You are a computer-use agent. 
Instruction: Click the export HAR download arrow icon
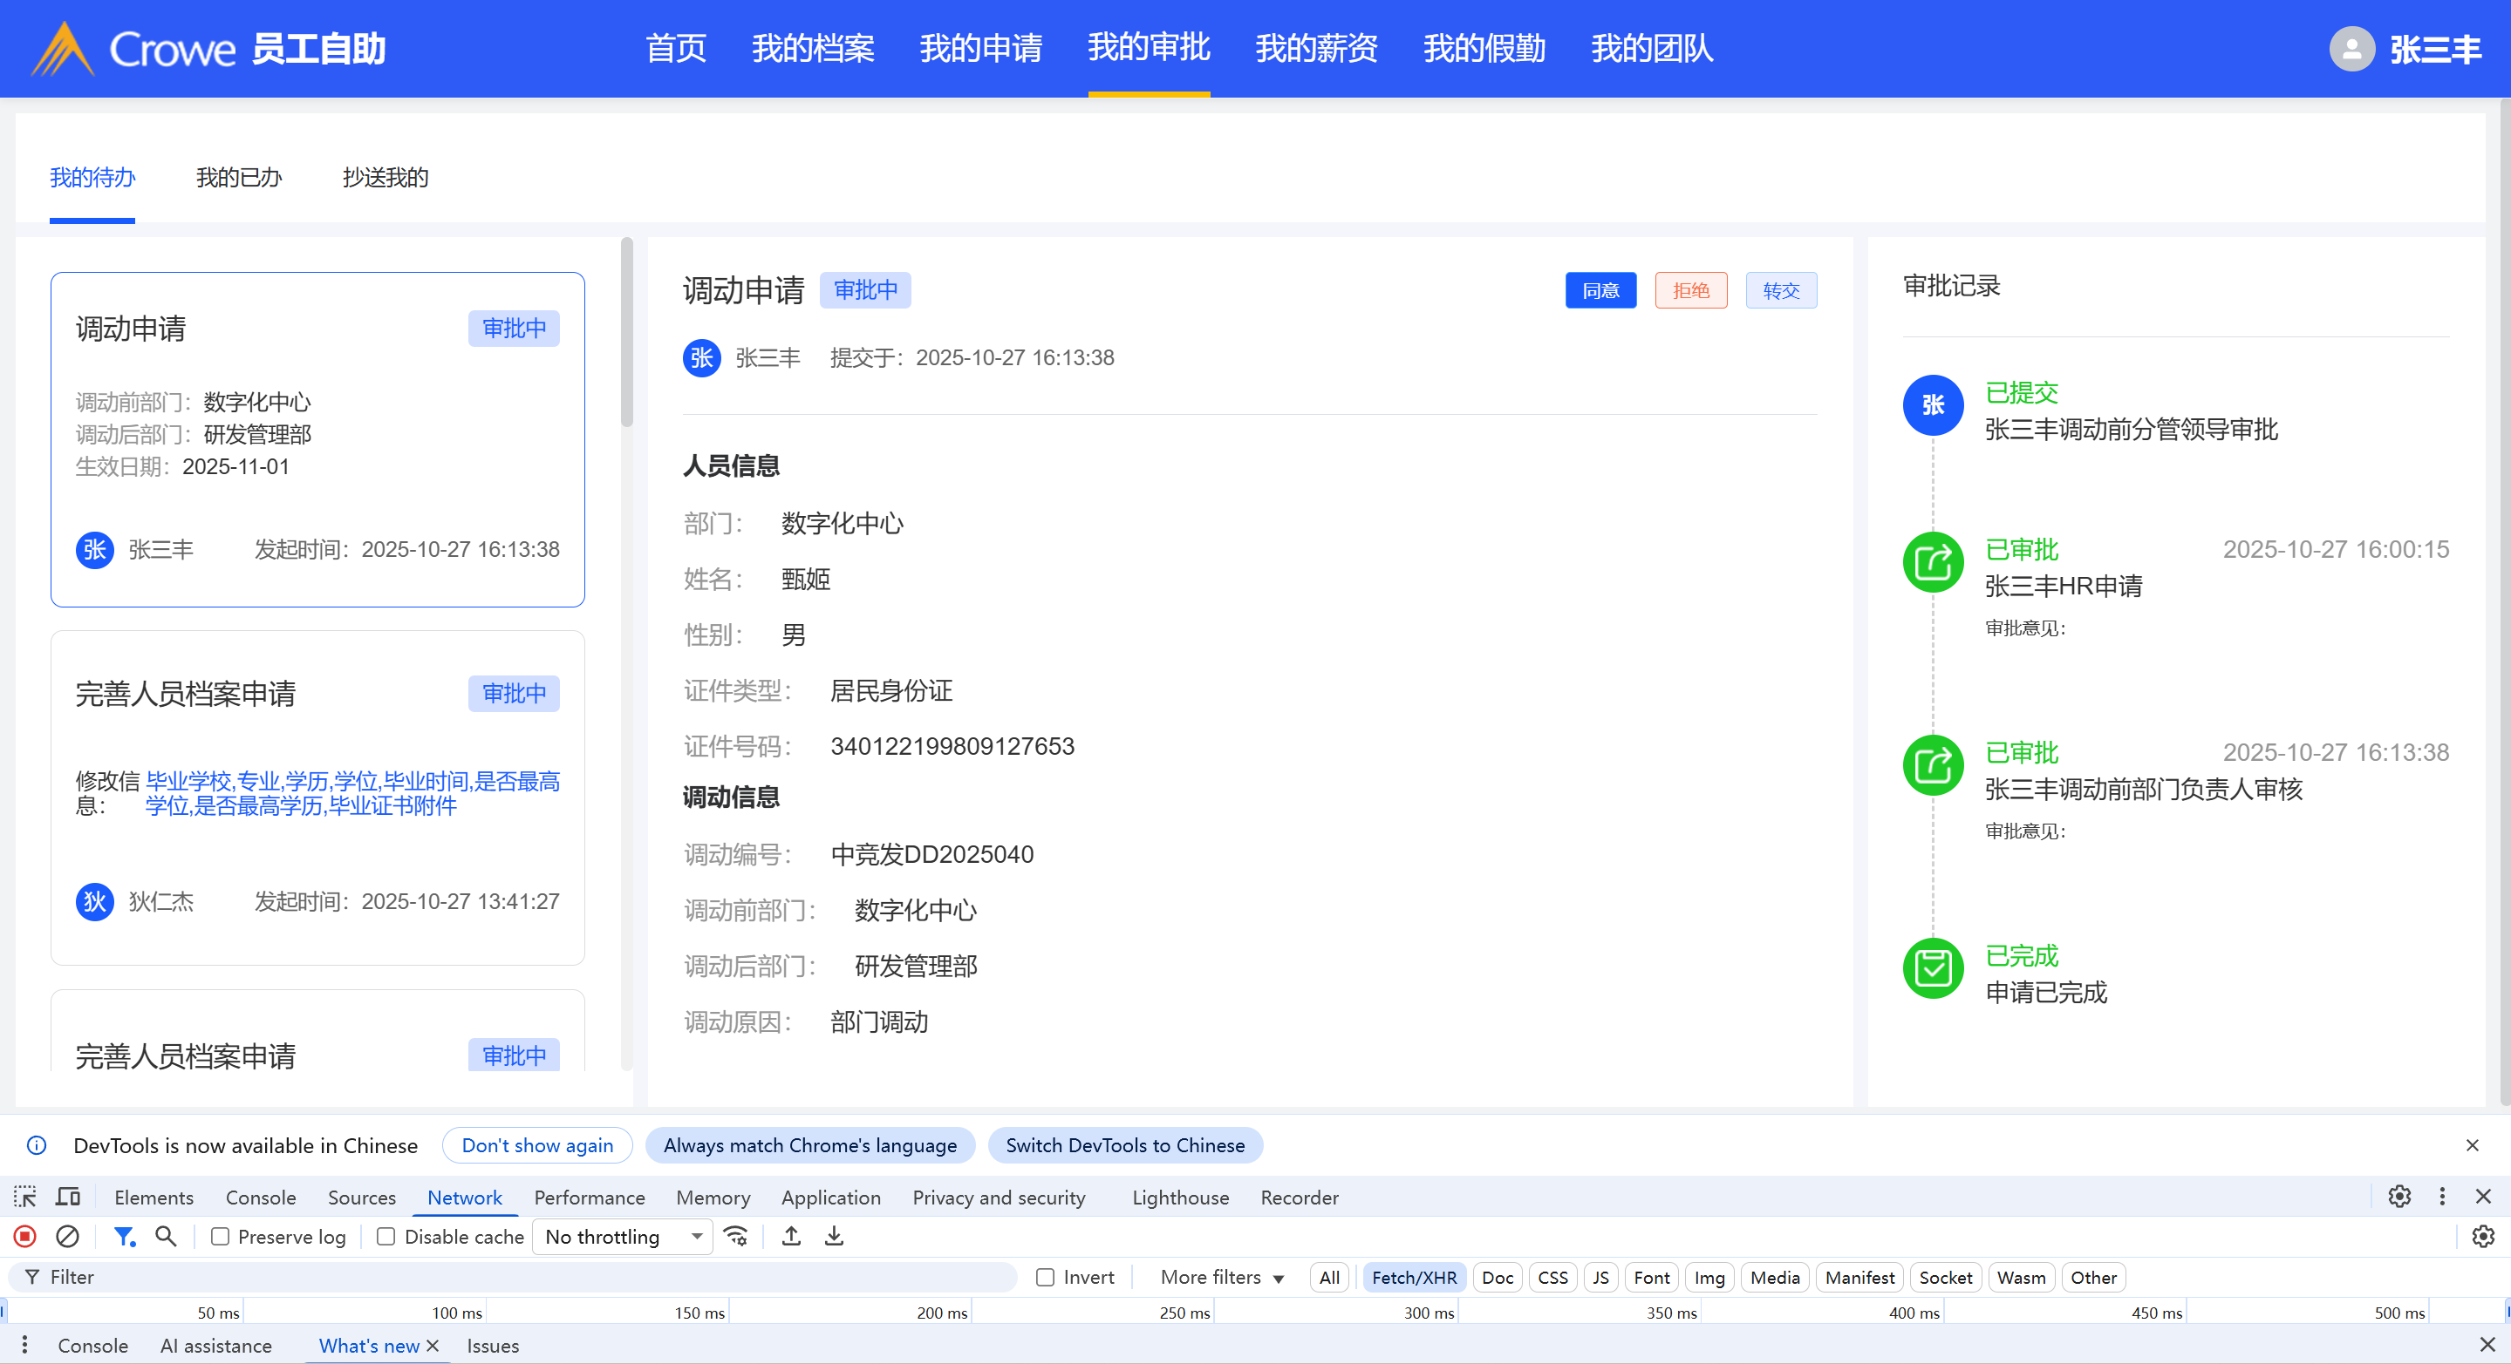[x=835, y=1237]
